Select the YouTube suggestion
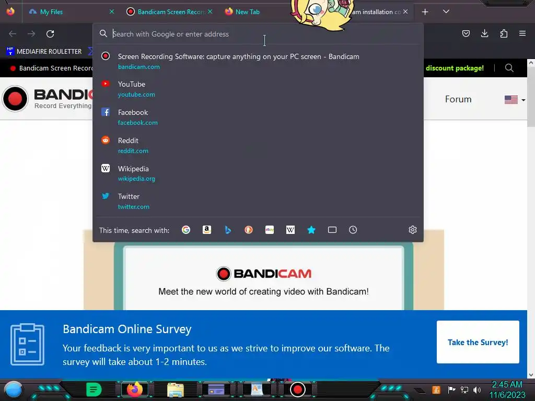 coord(258,89)
